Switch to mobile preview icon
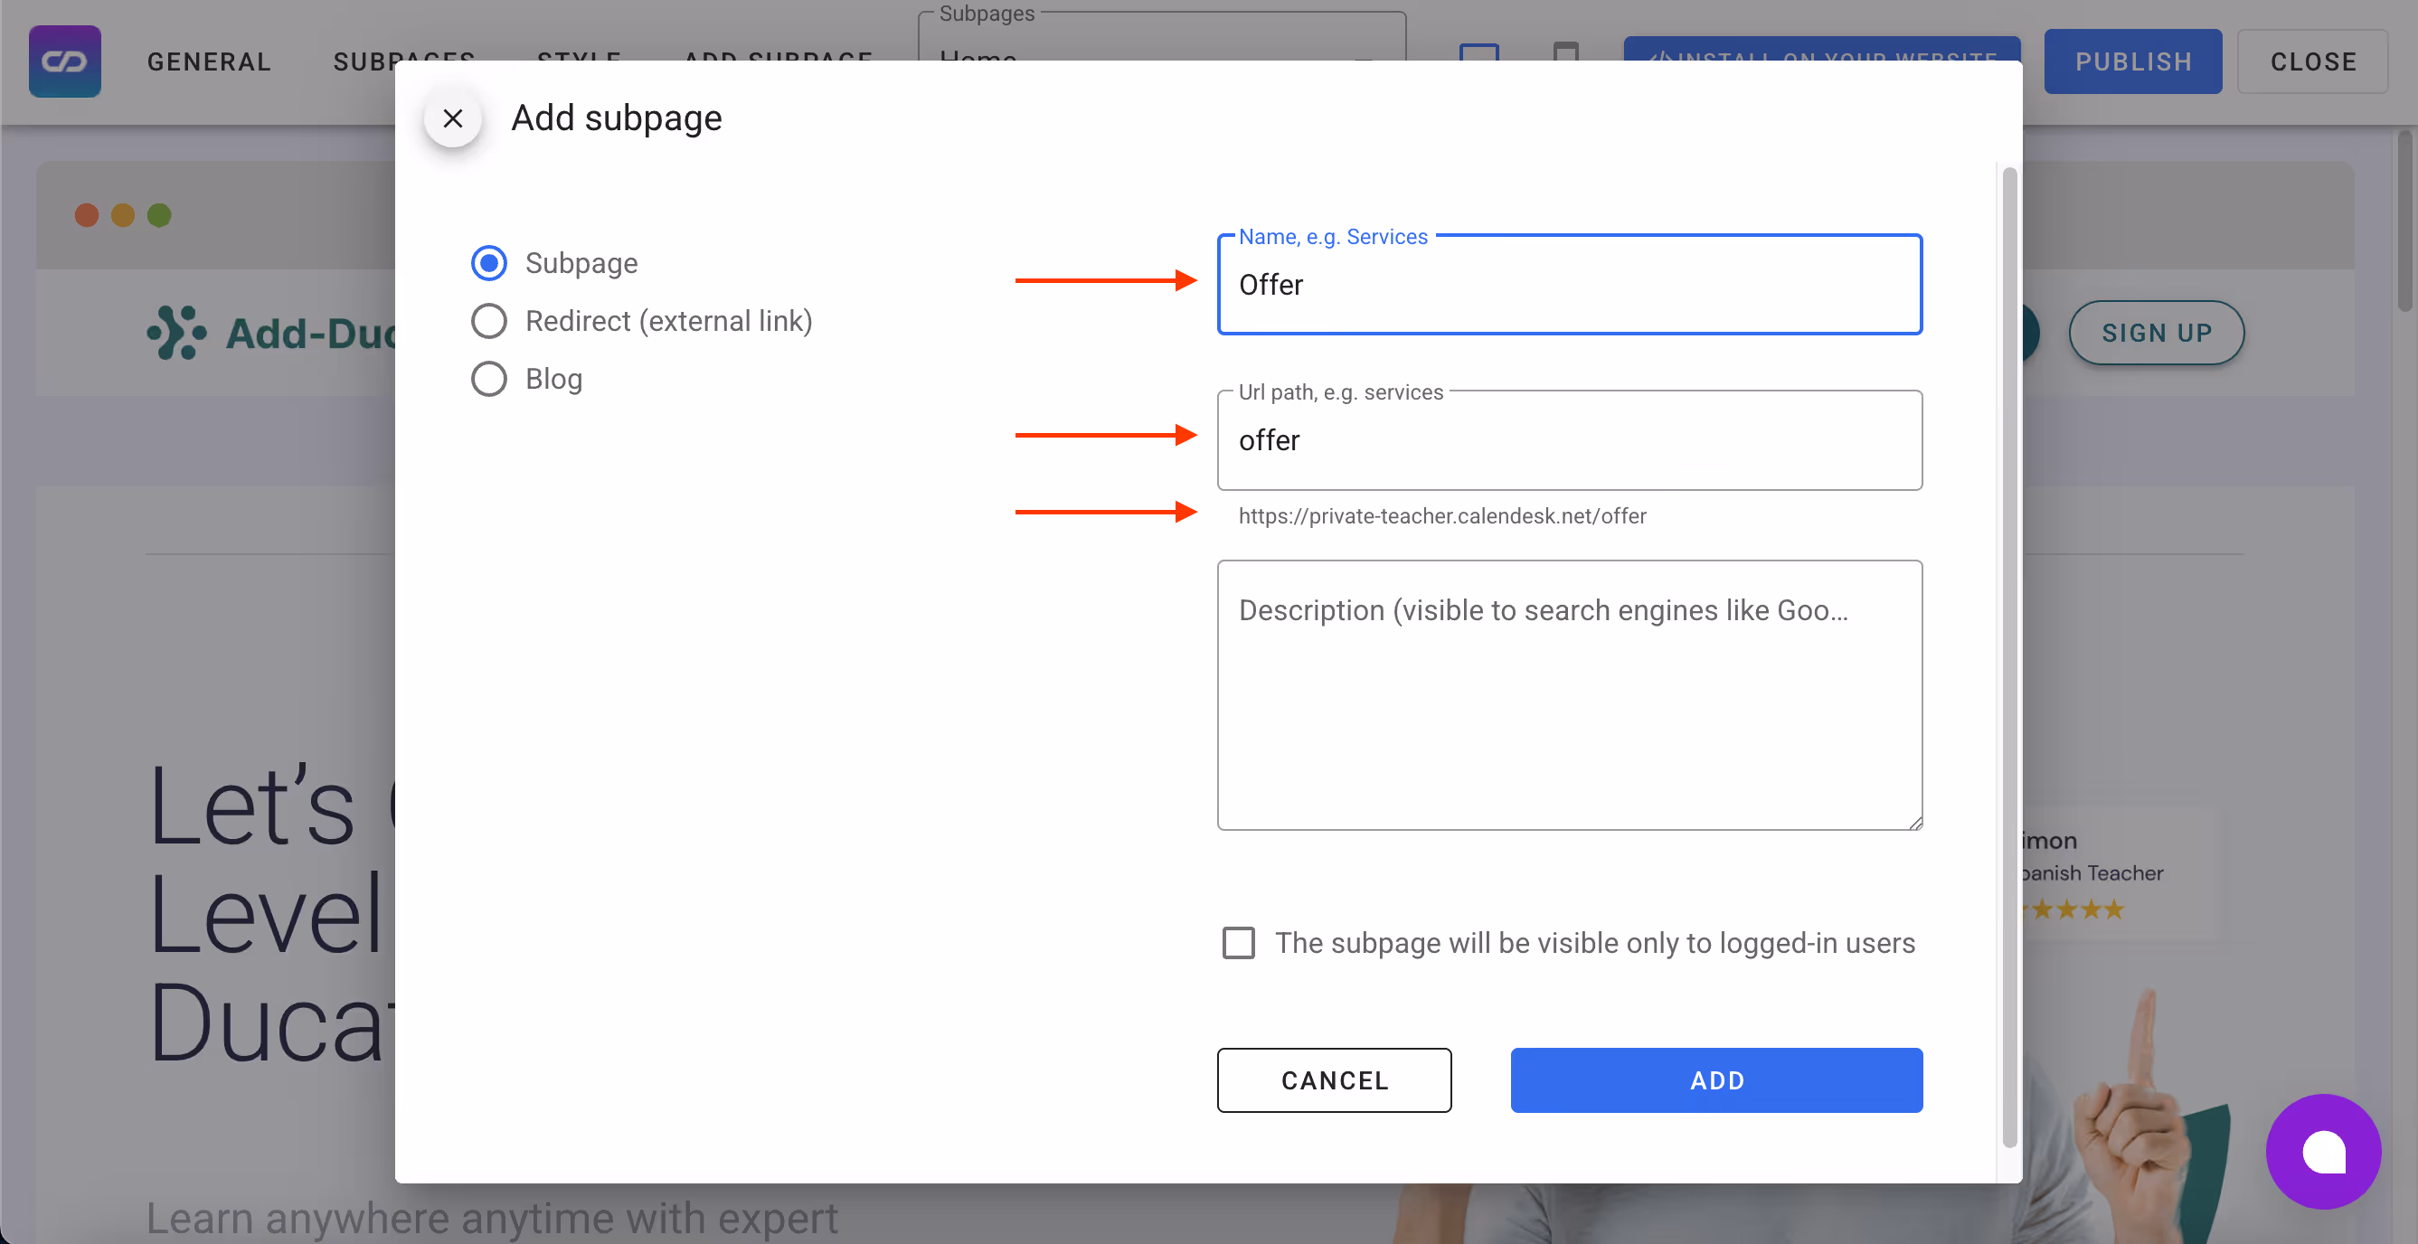 pos(1564,51)
